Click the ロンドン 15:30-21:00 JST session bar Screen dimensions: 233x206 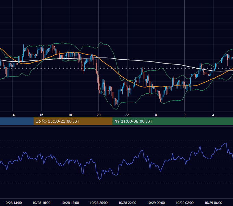click(x=73, y=121)
